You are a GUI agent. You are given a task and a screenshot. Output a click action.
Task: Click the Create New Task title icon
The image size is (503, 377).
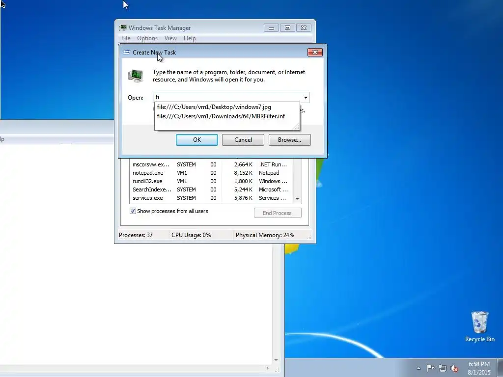[127, 52]
